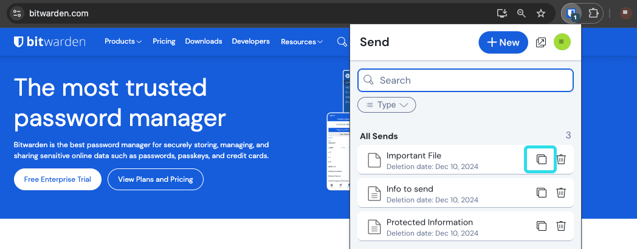Open the Protected Information send entry

pos(466,226)
